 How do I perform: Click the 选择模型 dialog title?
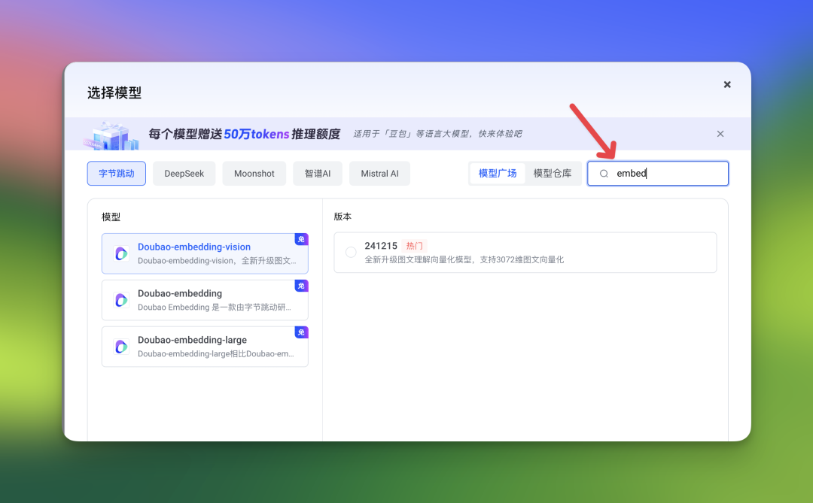pos(114,92)
